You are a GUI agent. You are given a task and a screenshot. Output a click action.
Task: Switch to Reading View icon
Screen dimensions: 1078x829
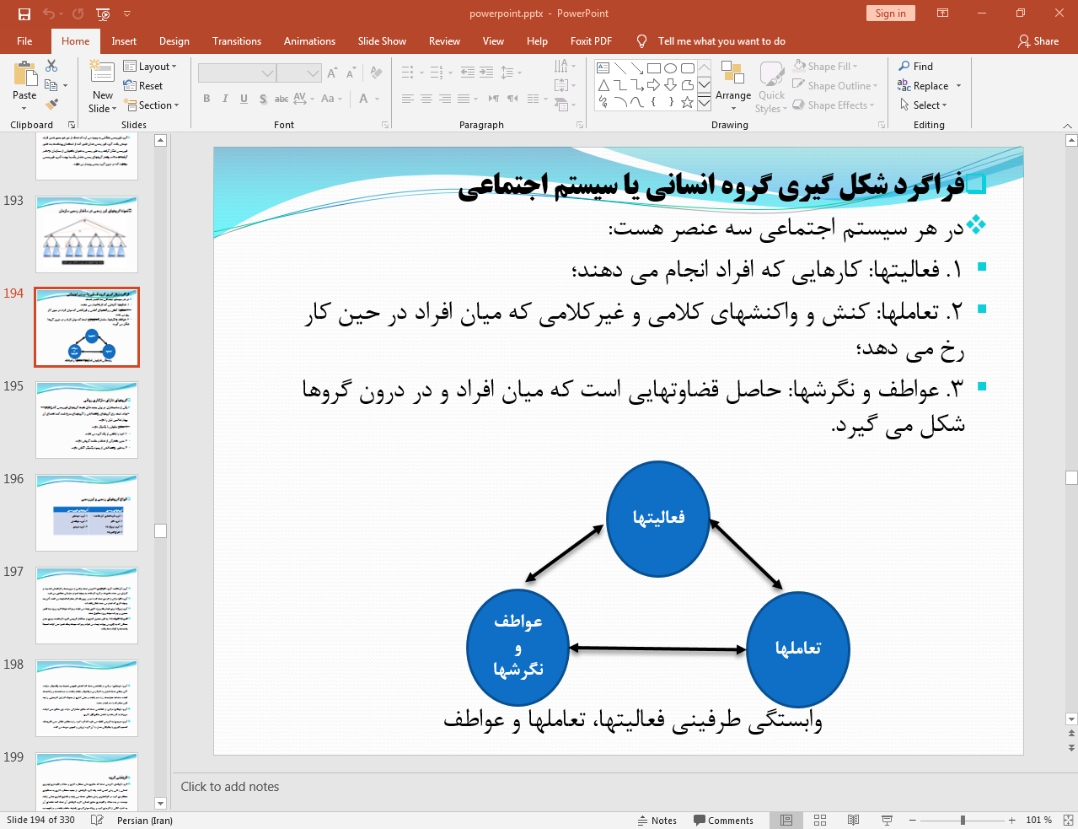(x=853, y=821)
